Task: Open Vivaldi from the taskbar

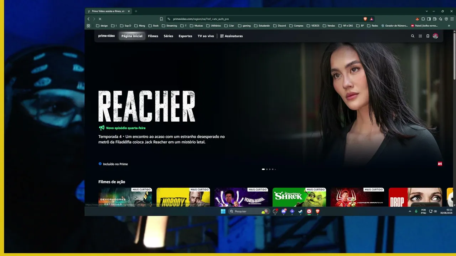Action: coord(309,211)
